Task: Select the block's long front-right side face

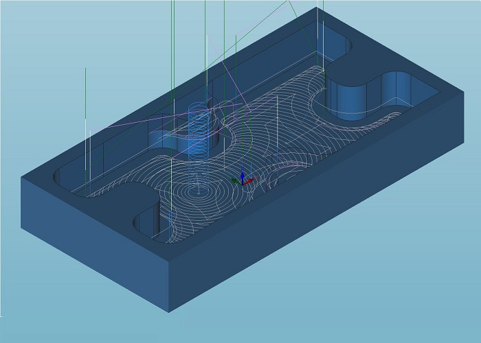Action: click(x=316, y=202)
